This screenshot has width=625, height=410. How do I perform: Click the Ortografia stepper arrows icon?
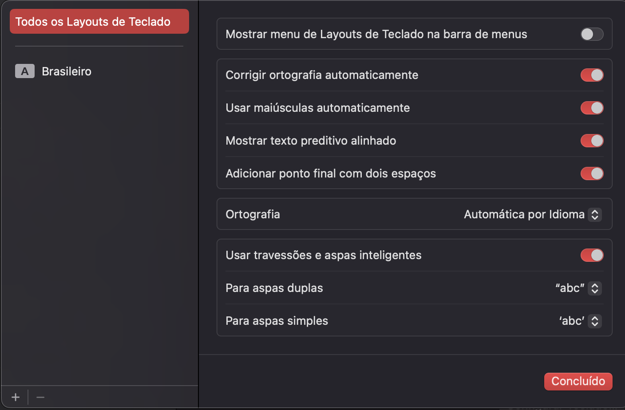click(595, 214)
